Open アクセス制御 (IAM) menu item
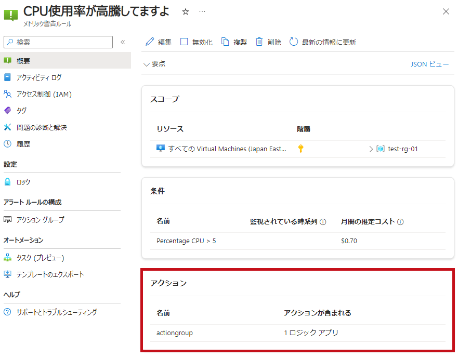The width and height of the screenshot is (458, 358). point(44,94)
